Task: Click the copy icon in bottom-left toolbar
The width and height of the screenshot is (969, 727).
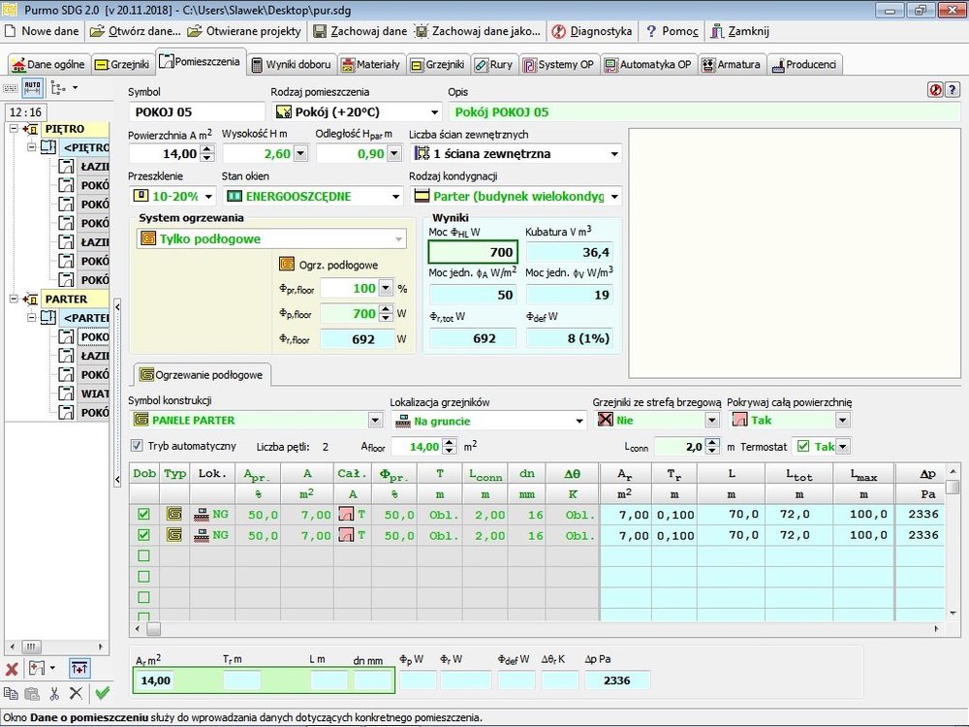Action: (x=12, y=693)
